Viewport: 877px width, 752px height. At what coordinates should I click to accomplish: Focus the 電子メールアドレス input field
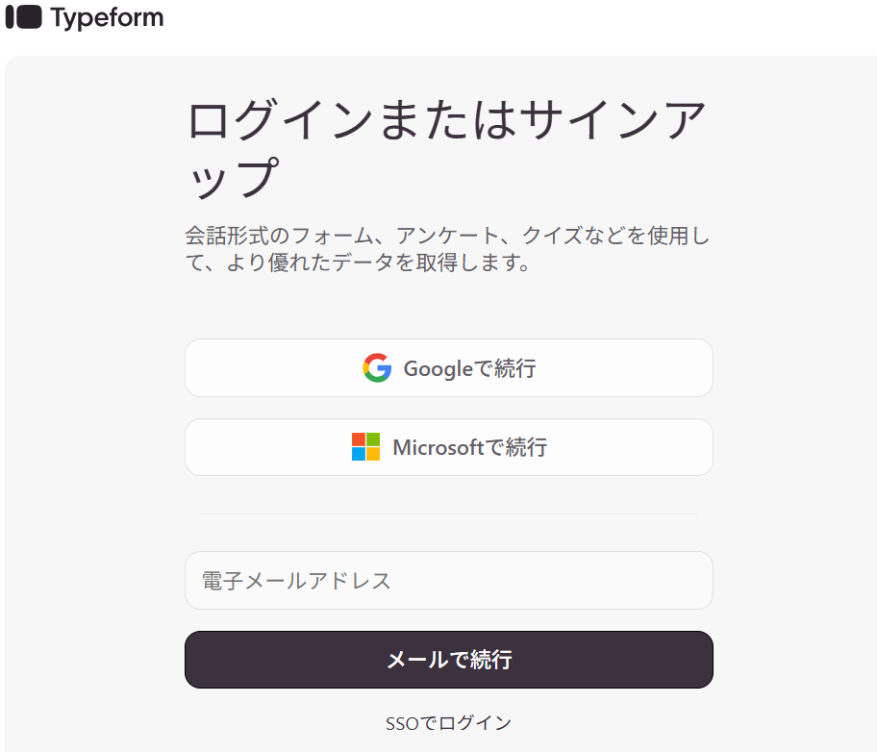click(448, 580)
